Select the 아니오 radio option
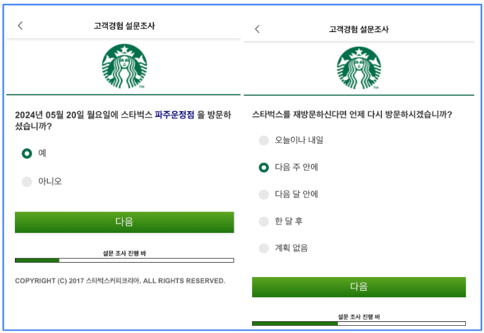This screenshot has height=333, width=484. pos(27,181)
